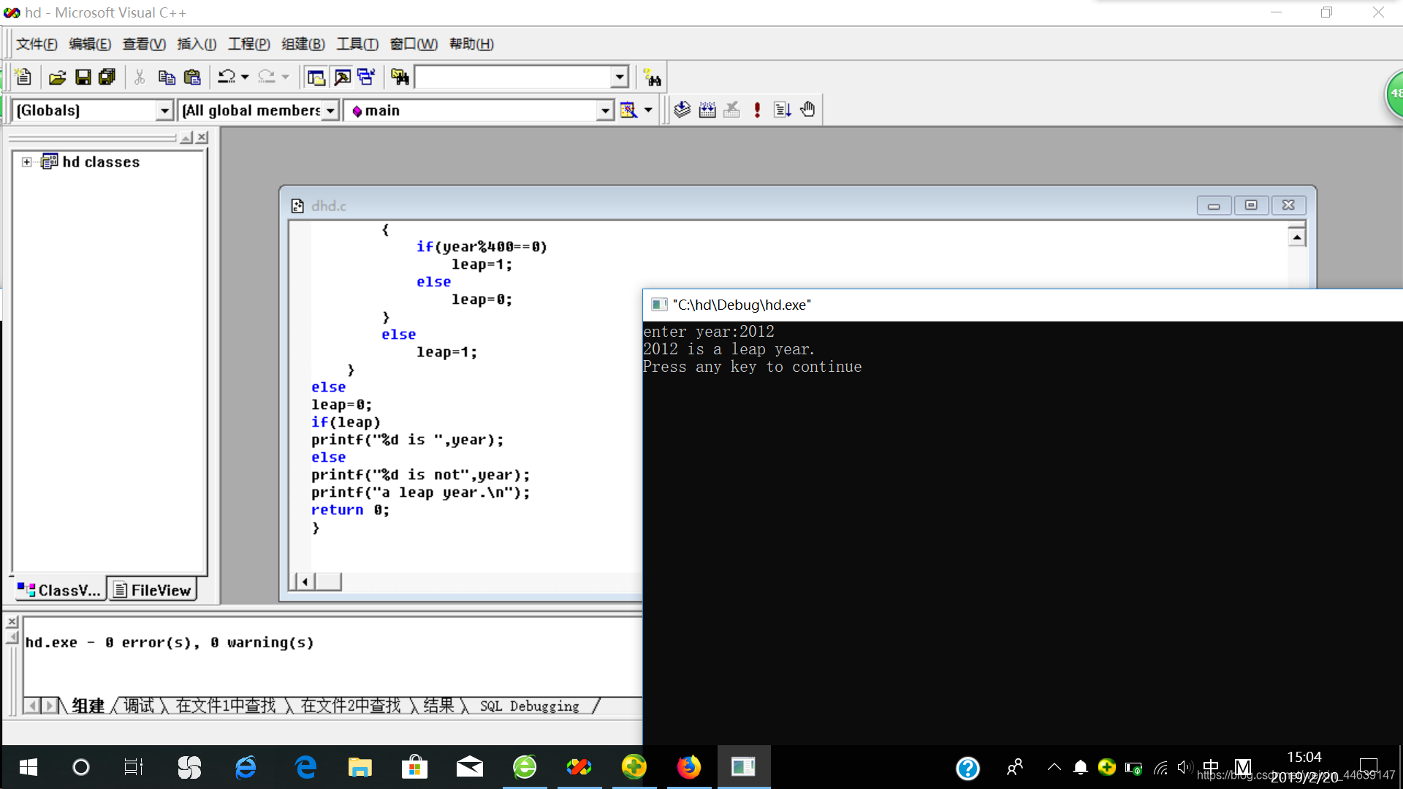
Task: Switch to the 调试 output tab
Action: [x=139, y=706]
